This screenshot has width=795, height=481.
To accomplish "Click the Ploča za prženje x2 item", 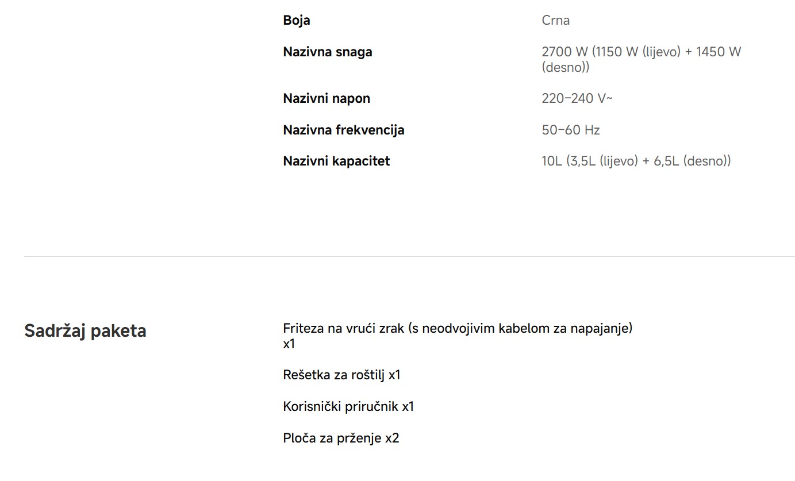I will coord(340,438).
